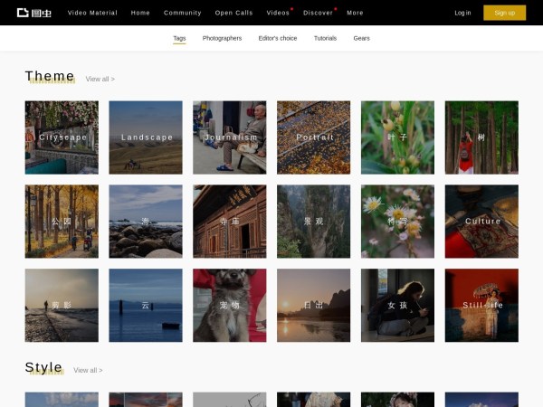This screenshot has height=407, width=543.
Task: Open the Landscape theme thumbnail
Action: coord(146,137)
